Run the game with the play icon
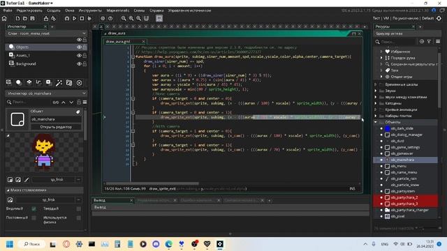The image size is (447, 251). [75, 19]
